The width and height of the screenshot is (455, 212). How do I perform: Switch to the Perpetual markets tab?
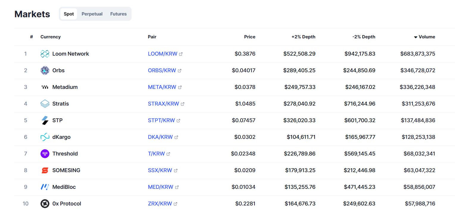tap(92, 14)
